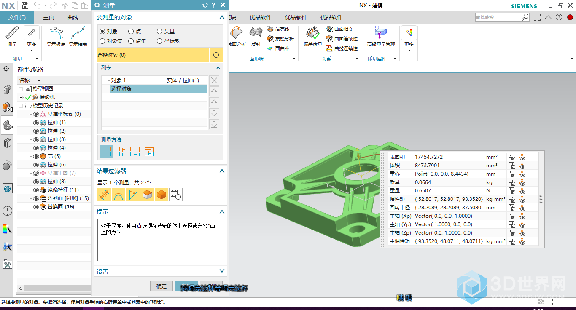Open the history clock tab in left sidebar
This screenshot has height=310, width=576.
click(7, 211)
